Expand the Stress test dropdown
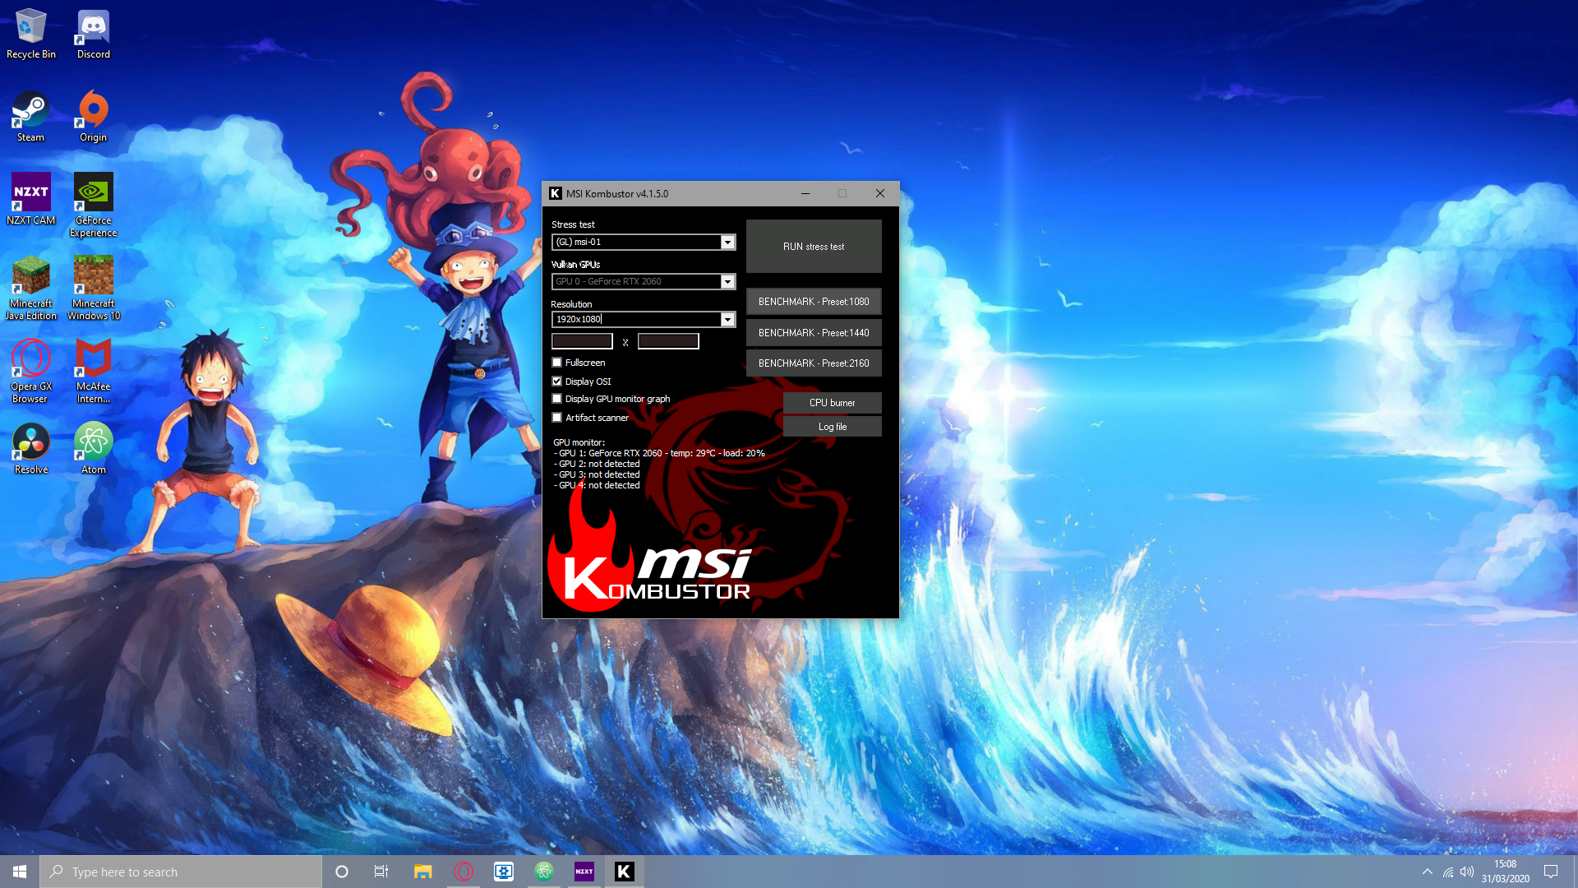This screenshot has width=1578, height=888. coord(727,243)
